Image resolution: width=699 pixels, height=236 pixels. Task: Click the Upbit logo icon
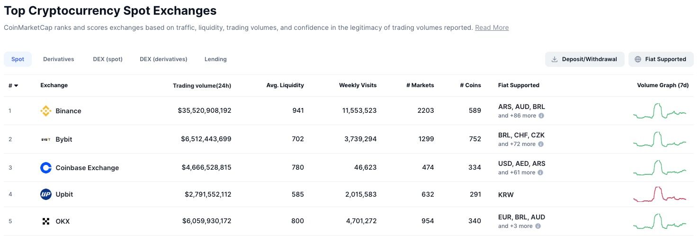coord(46,194)
